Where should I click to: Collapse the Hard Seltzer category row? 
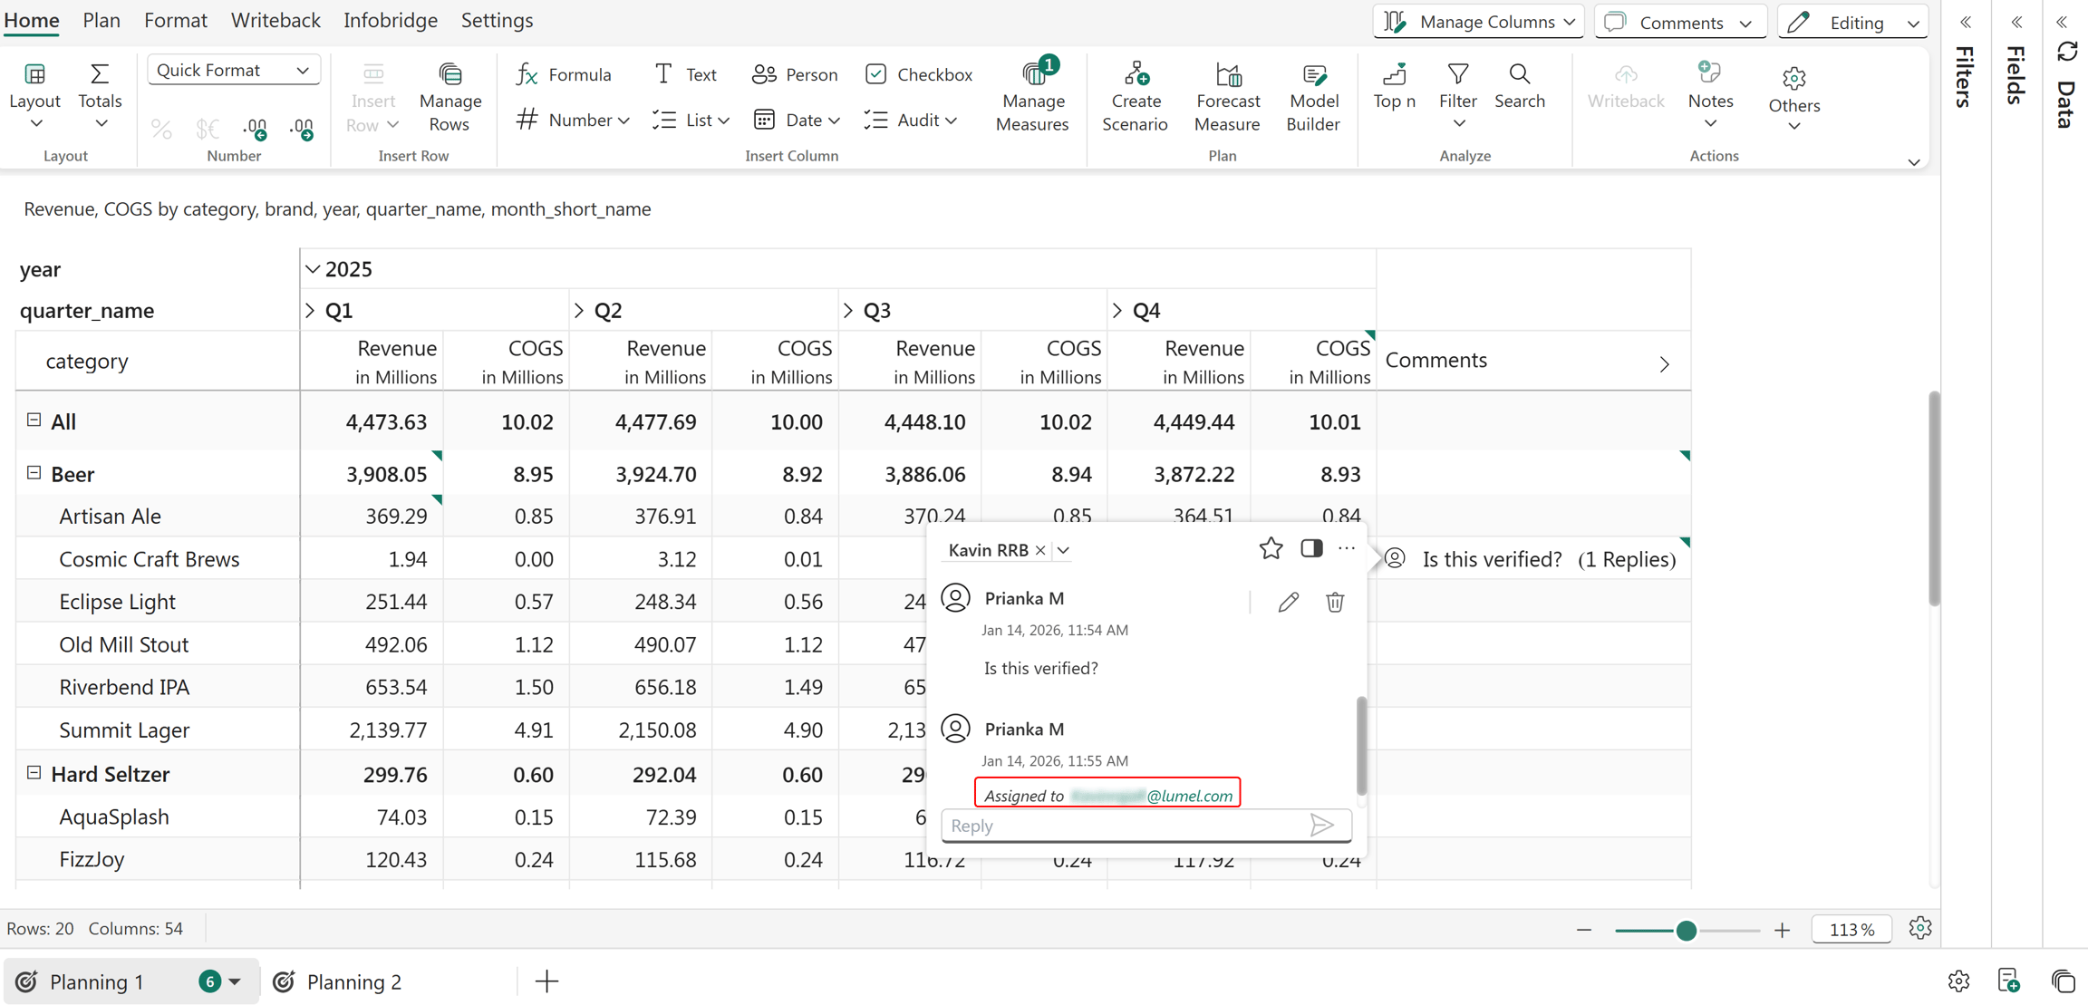click(x=34, y=773)
